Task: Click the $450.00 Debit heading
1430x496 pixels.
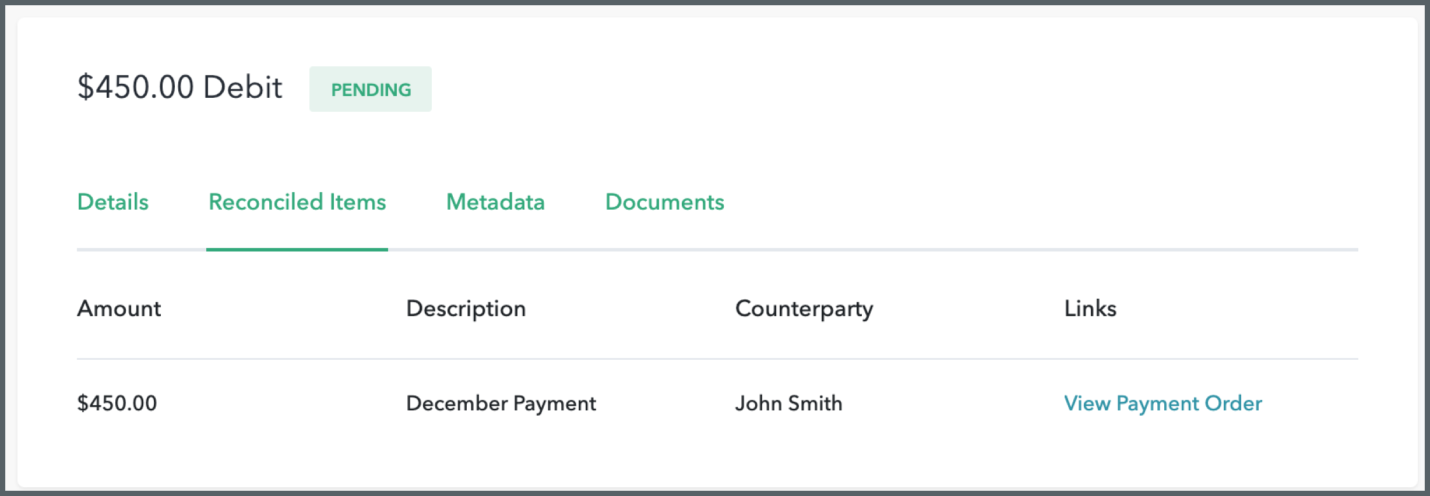Action: point(179,87)
